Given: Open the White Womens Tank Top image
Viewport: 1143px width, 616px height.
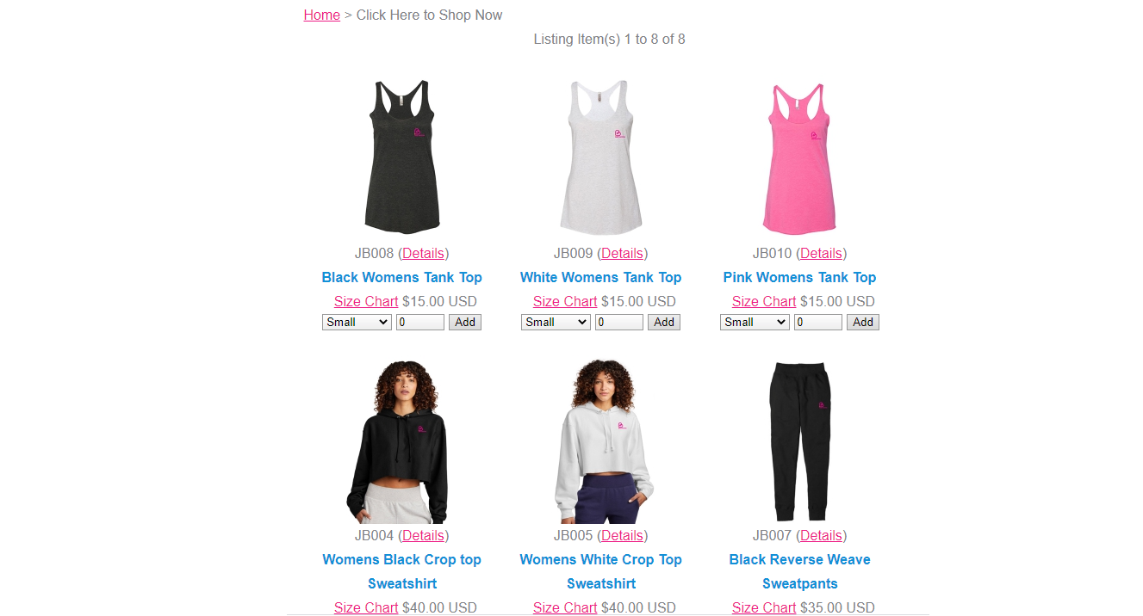Looking at the screenshot, I should coord(601,157).
